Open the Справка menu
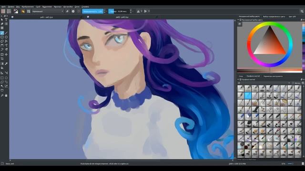The image size is (305, 171). tap(85, 7)
